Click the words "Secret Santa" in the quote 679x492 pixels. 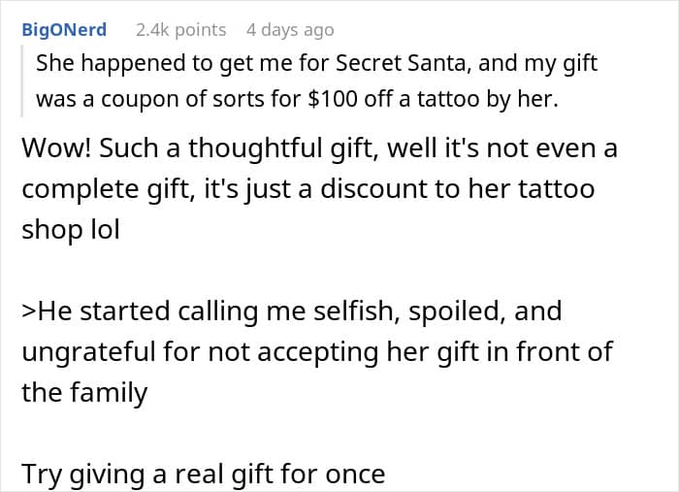407,64
